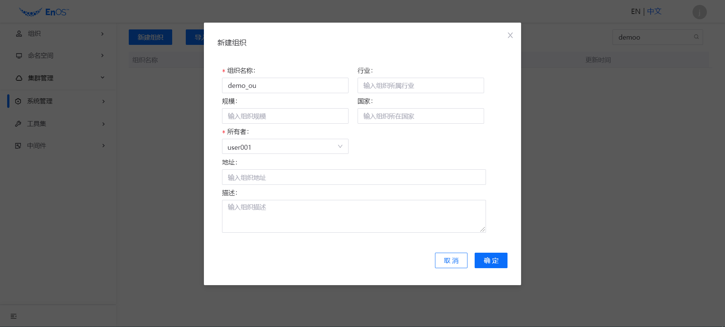This screenshot has height=327, width=725.
Task: Select the 组织 menu item
Action: pyautogui.click(x=34, y=34)
